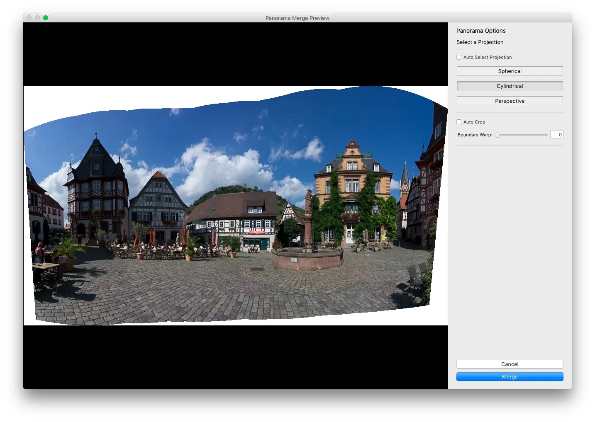Click the Auto Select Projection label text
This screenshot has width=595, height=422.
(x=488, y=57)
